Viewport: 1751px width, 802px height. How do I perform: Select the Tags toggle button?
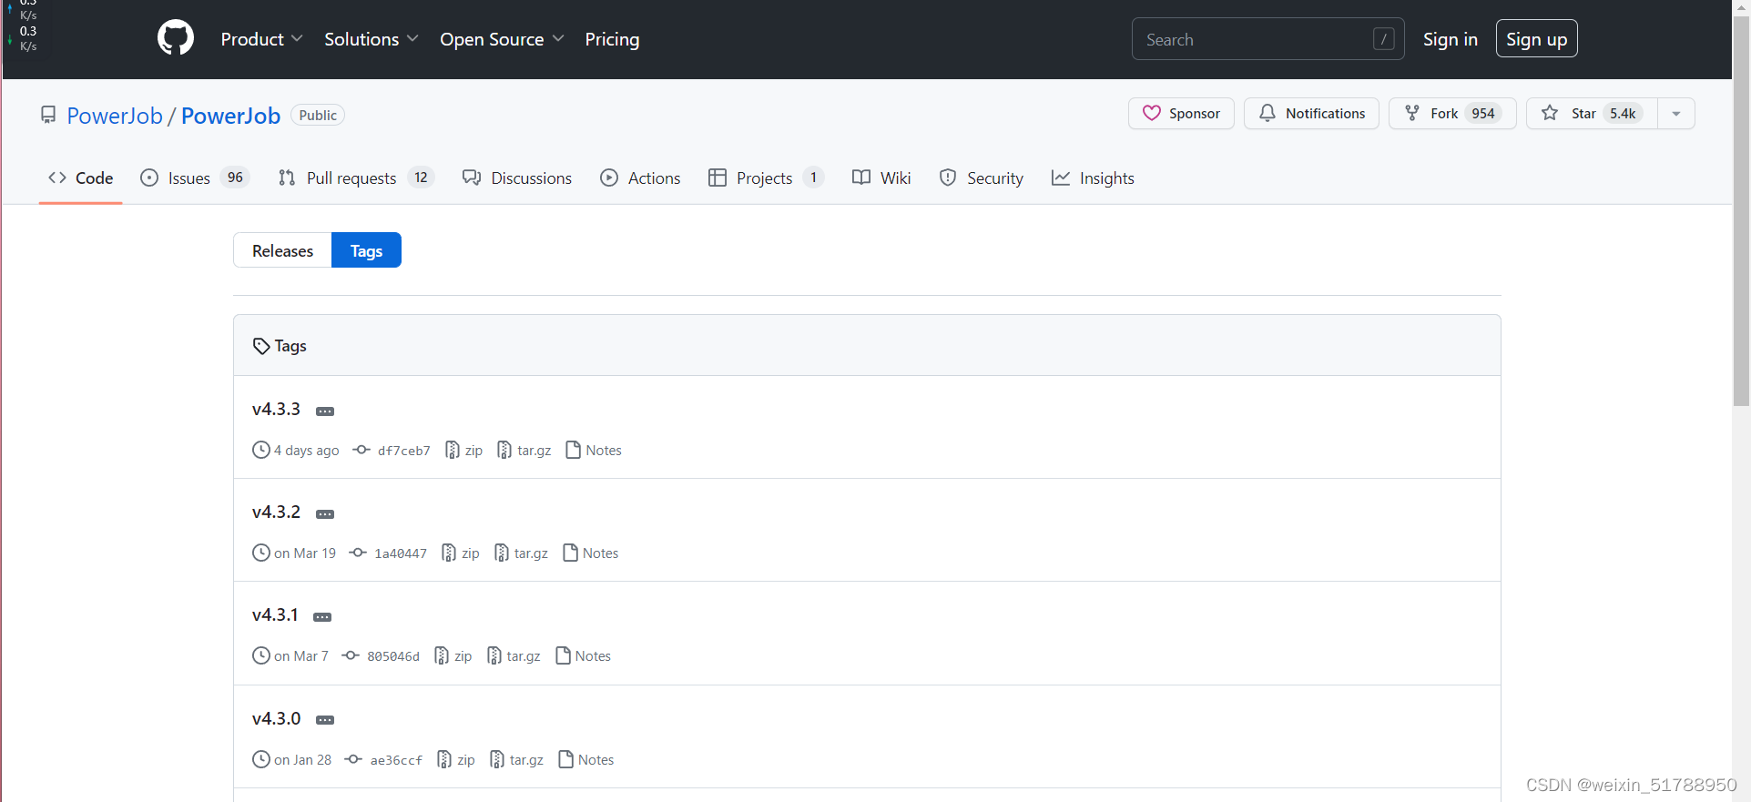[366, 250]
